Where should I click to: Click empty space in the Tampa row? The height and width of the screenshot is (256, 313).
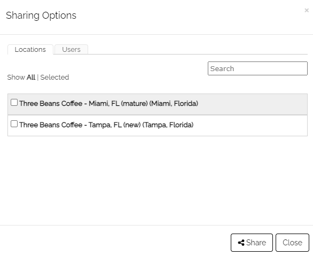[249, 126]
